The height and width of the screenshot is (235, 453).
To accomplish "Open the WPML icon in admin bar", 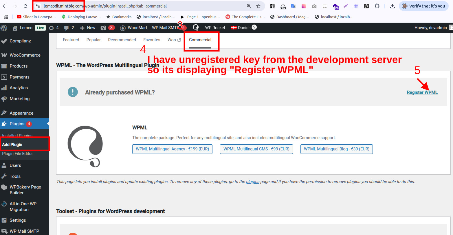I will (x=196, y=28).
